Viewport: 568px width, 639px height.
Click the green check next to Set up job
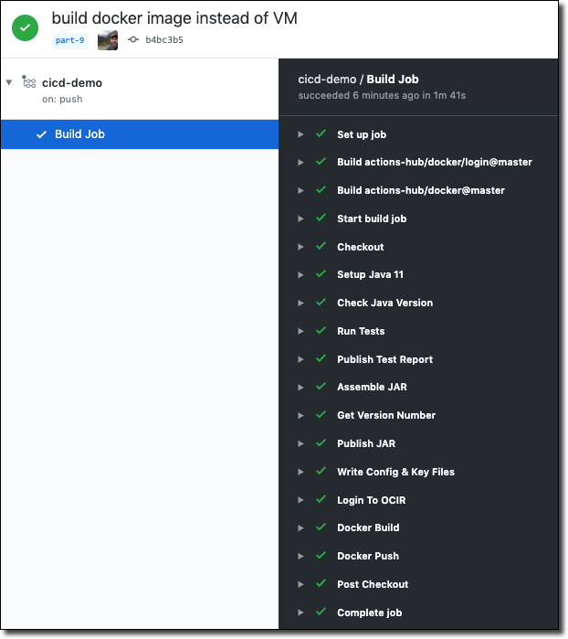pos(321,134)
